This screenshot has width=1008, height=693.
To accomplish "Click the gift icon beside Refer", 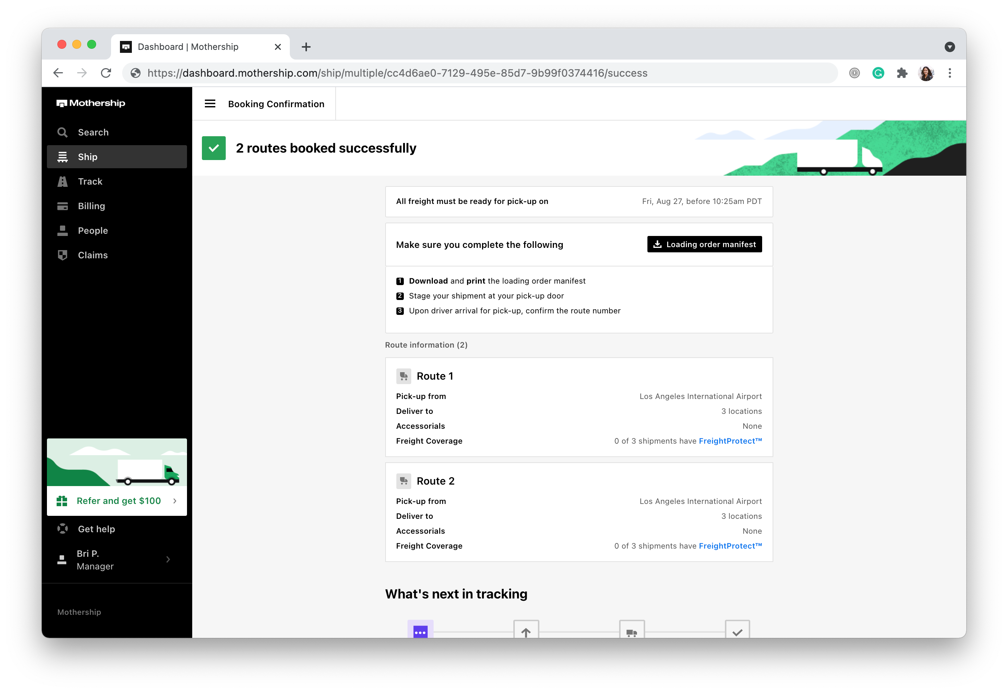I will [x=62, y=501].
